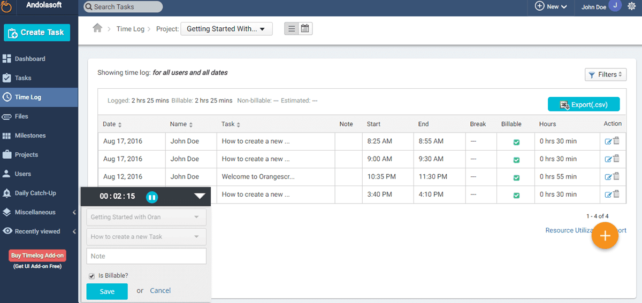Click the Welcome to Orangescr... task cell
The height and width of the screenshot is (303, 642).
(276, 177)
